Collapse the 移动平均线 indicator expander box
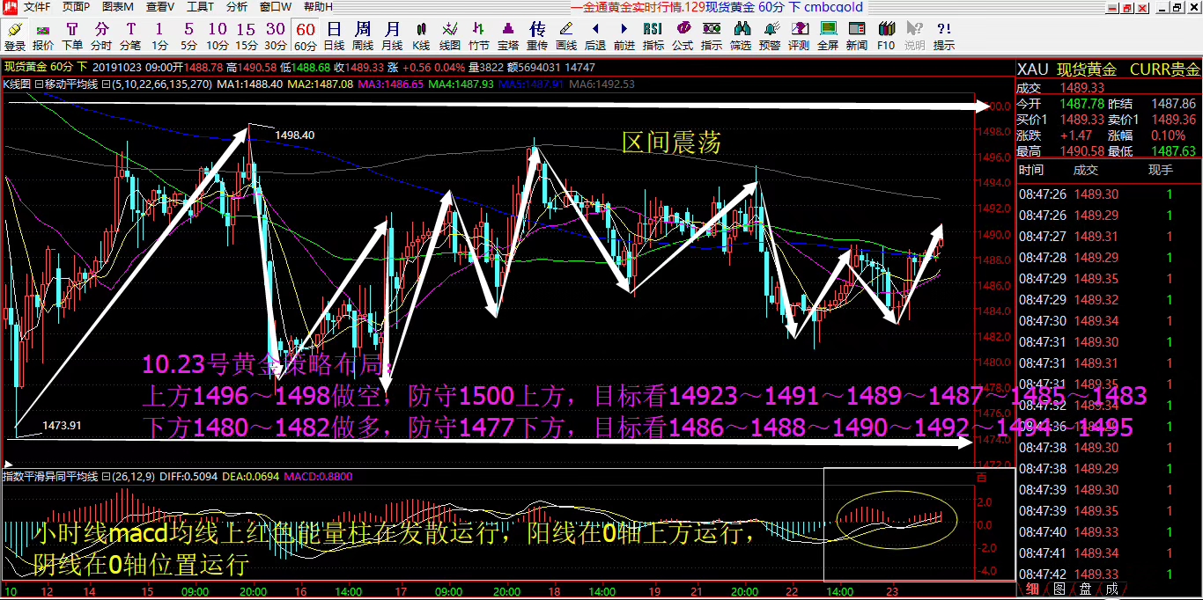Viewport: 1203px width, 600px height. (38, 84)
